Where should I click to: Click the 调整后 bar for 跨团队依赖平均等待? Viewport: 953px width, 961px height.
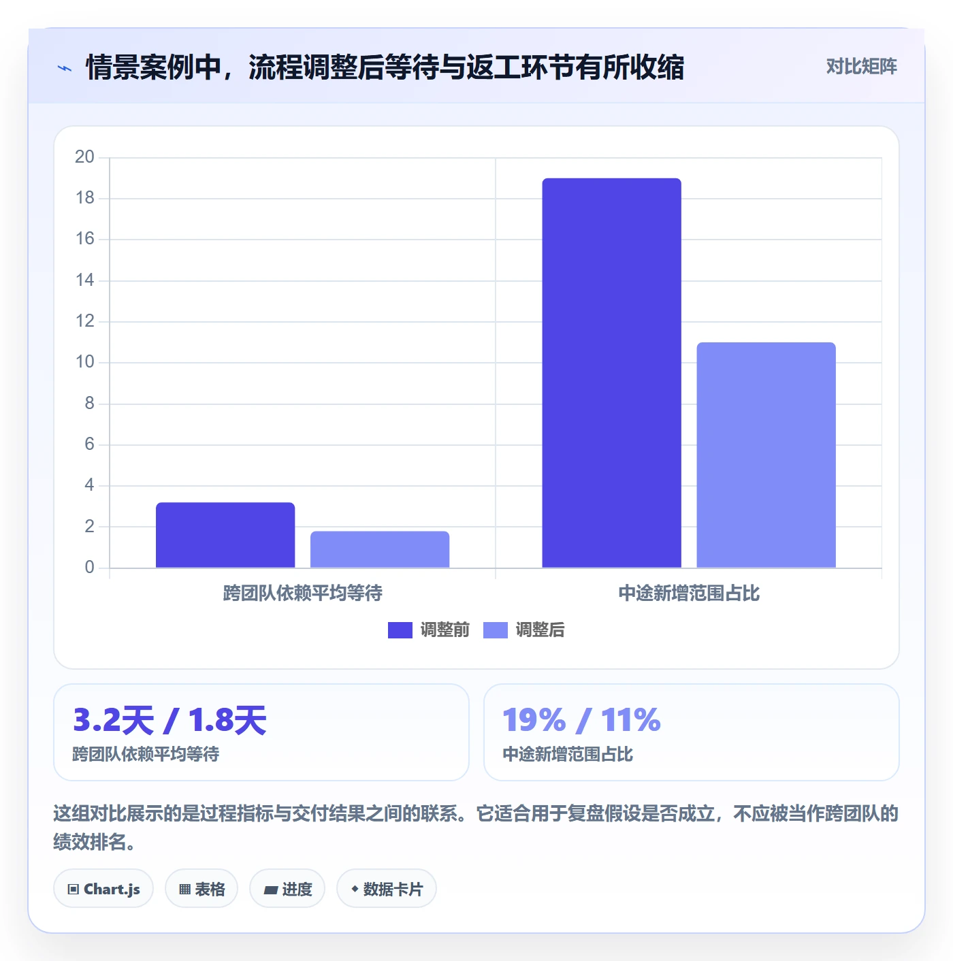pos(380,549)
